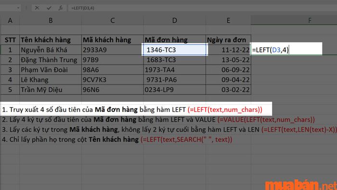
Task: Select column A header
Action: [x=10, y=20]
